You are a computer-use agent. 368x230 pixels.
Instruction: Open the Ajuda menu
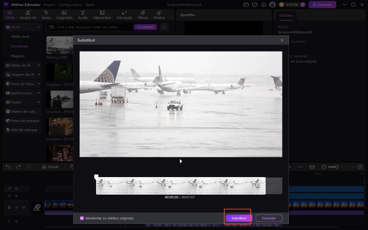90,5
